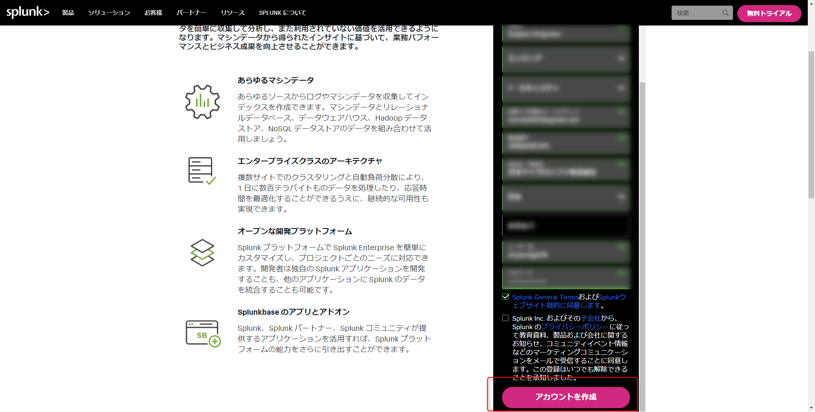
Task: Expand the second blurred form dropdown
Action: (x=566, y=59)
